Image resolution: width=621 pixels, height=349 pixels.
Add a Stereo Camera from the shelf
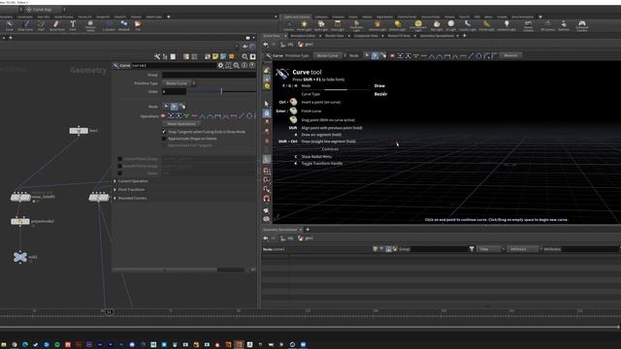tap(528, 26)
